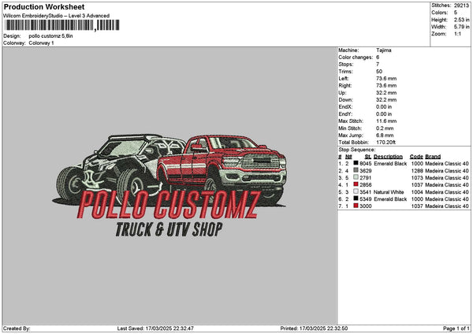The width and height of the screenshot is (473, 334).
Task: Select the Height value 2.53 in
Action: pos(461,20)
